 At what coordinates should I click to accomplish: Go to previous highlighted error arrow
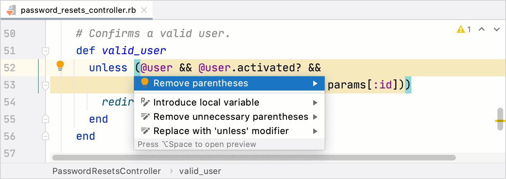(x=482, y=30)
